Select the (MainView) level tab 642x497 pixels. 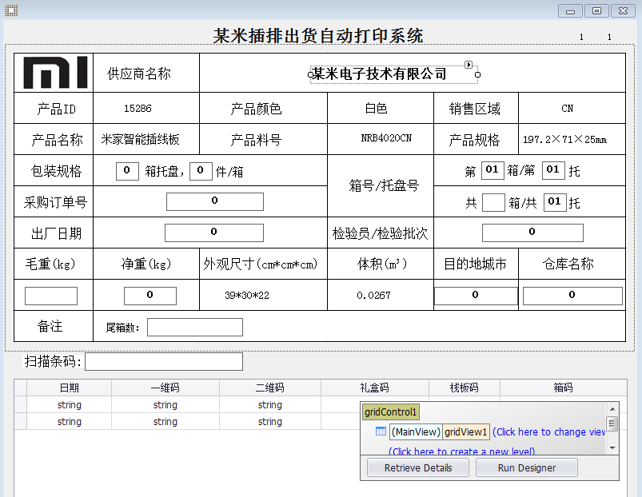416,432
